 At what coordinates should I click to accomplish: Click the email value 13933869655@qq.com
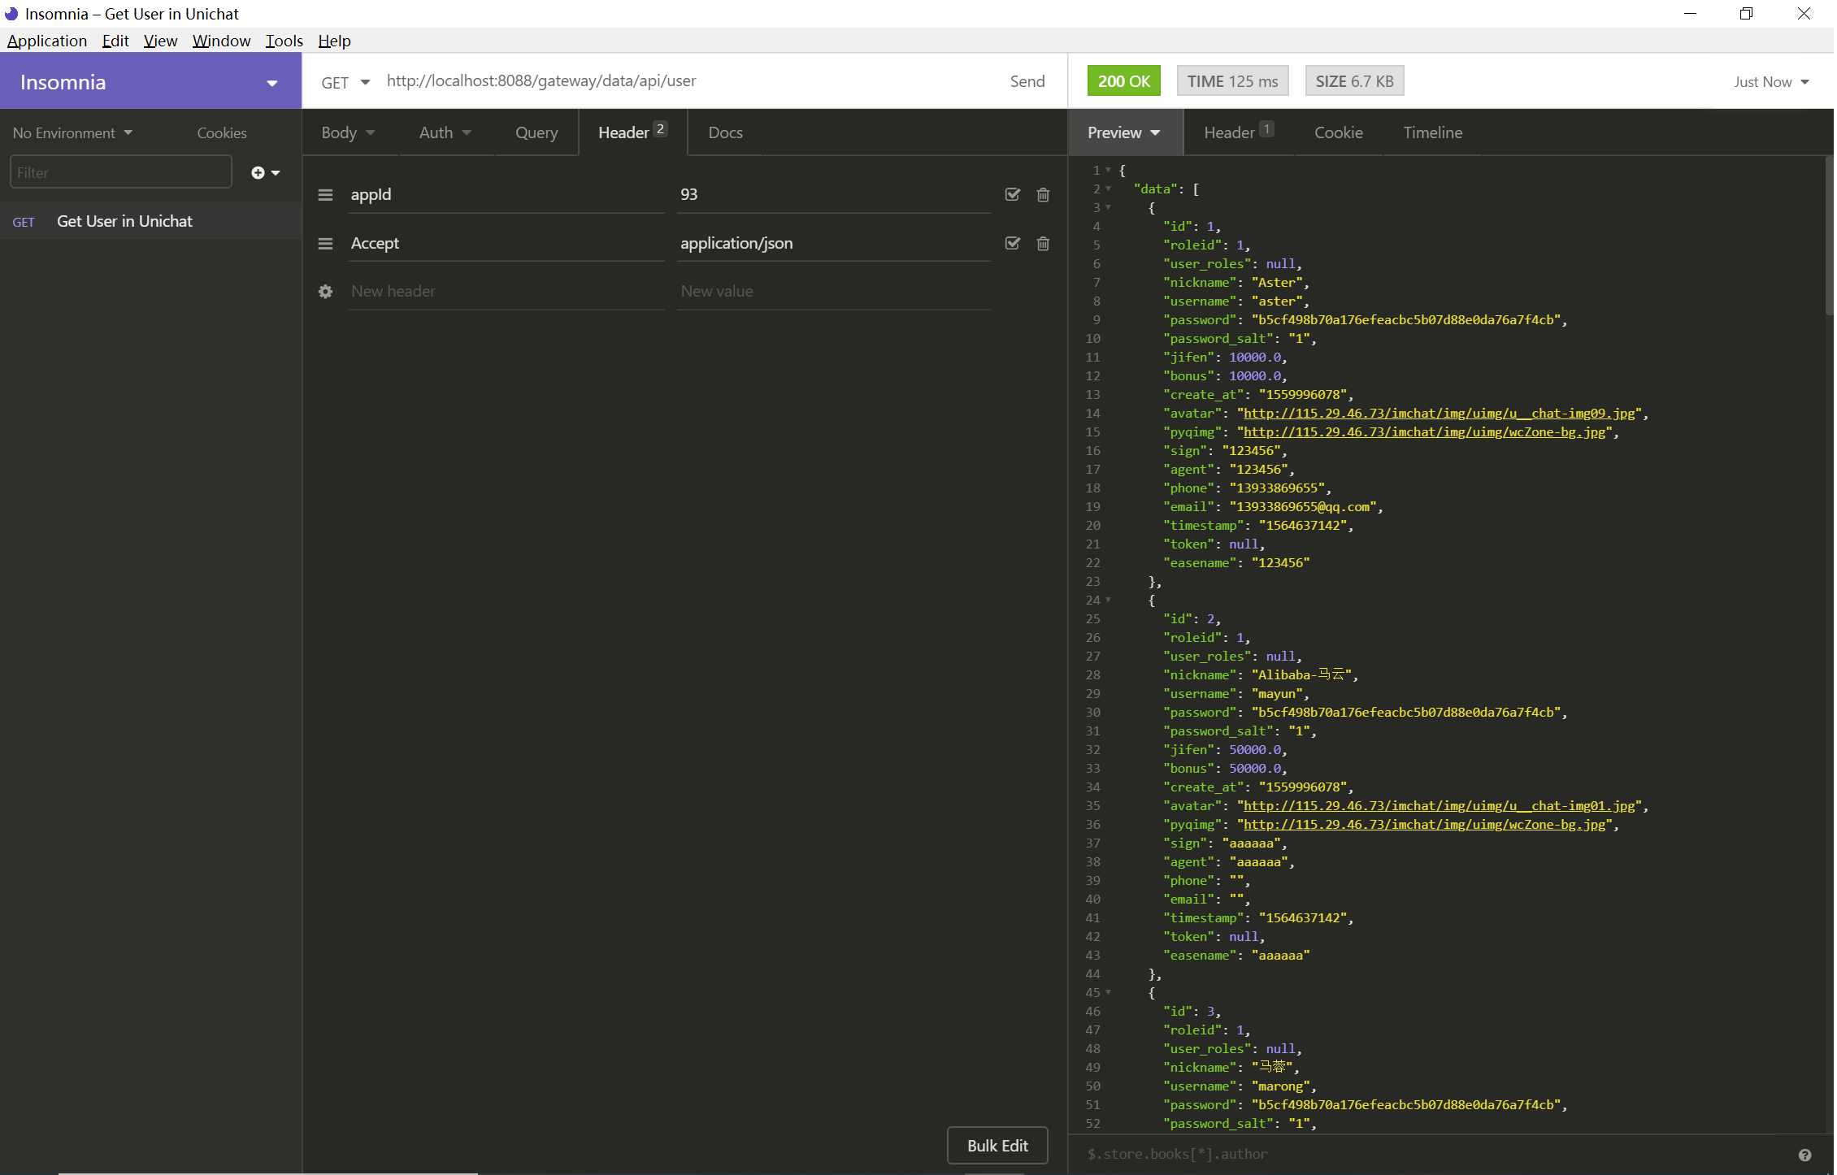[1302, 507]
